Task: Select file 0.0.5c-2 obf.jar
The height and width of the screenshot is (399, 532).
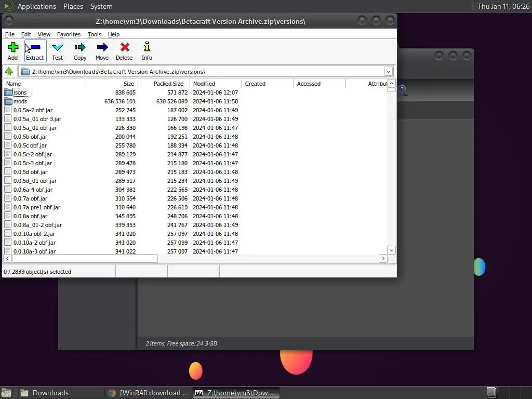Action: click(33, 154)
